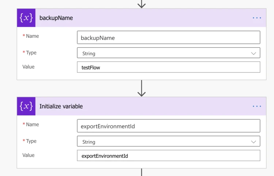Click the connector arrow between the two actions
This screenshot has height=176, width=274.
click(141, 89)
